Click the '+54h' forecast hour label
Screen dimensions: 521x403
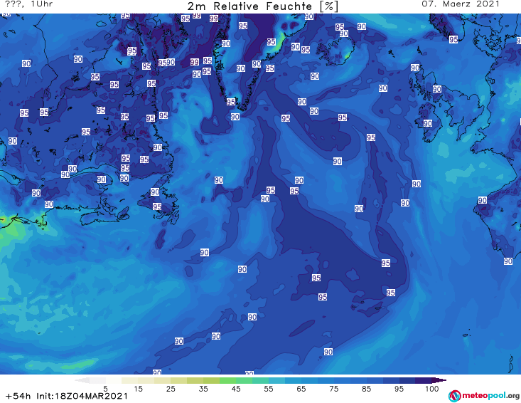tap(18, 396)
